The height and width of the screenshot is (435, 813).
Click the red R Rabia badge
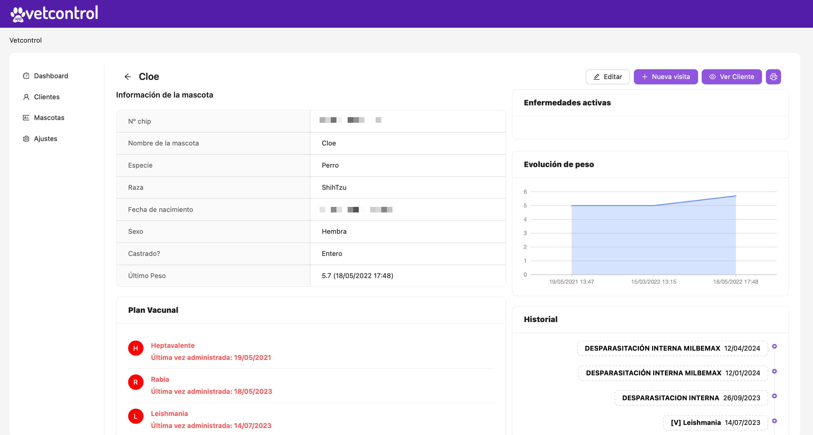(136, 382)
